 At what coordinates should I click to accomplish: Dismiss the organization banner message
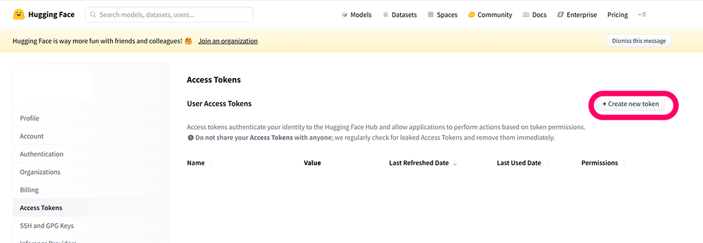click(x=639, y=41)
